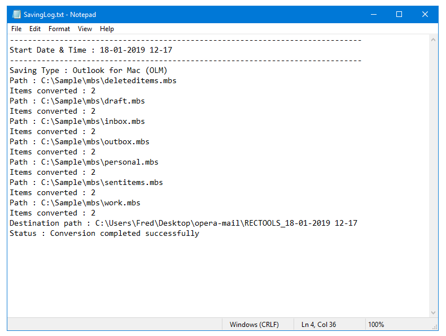This screenshot has height=336, width=446.
Task: Minimize the Notepad window
Action: pos(373,14)
